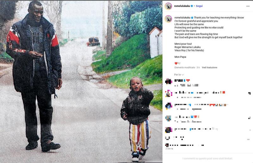253x163 pixels.
Task: Open the father and child photo
Action: (x=81, y=82)
